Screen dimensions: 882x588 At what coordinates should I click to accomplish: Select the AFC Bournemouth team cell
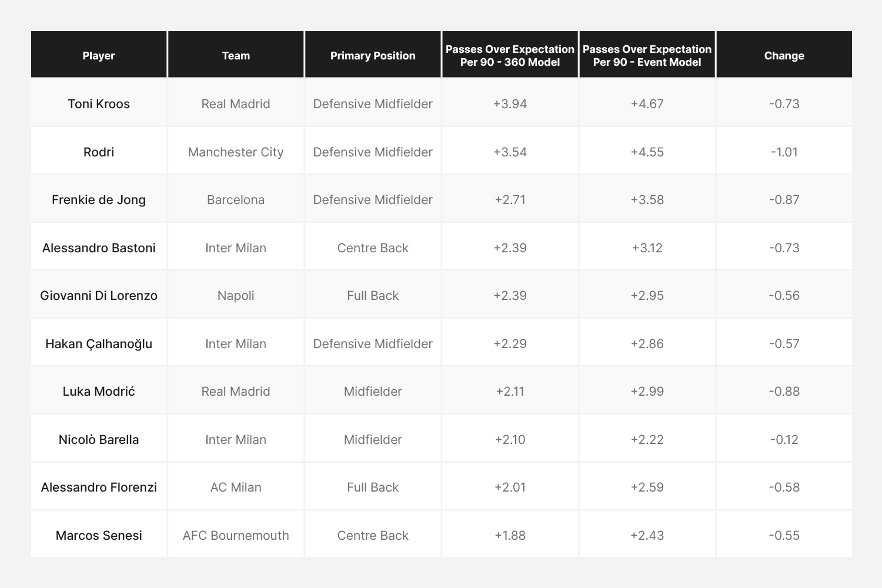coord(236,536)
